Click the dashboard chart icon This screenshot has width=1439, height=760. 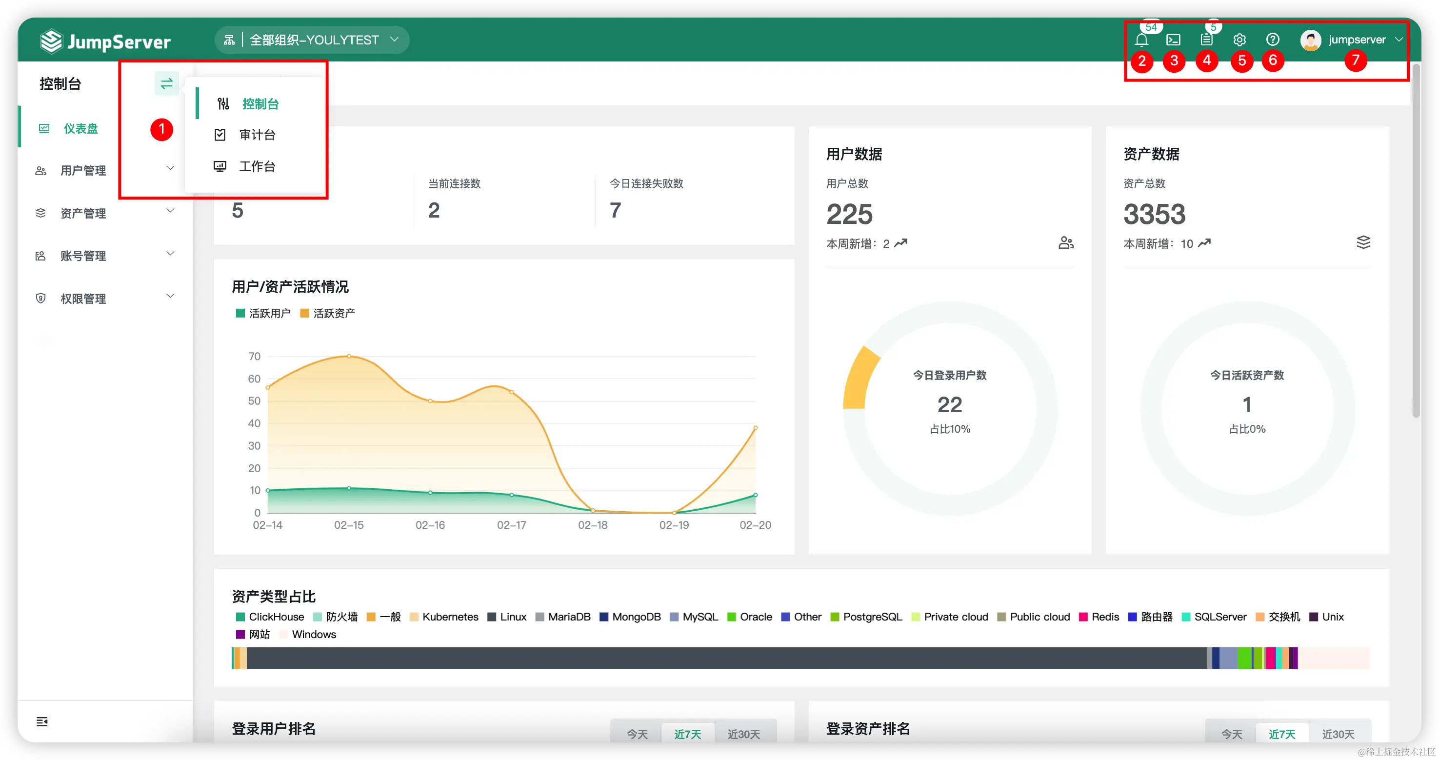[44, 128]
